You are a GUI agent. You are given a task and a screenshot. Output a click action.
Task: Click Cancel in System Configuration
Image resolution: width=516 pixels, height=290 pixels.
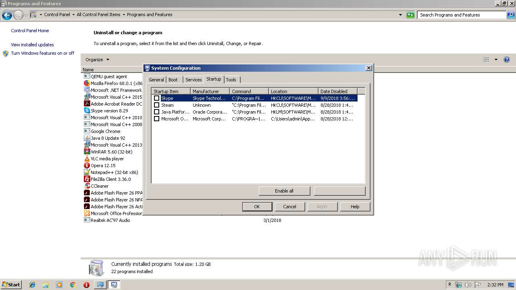click(289, 207)
